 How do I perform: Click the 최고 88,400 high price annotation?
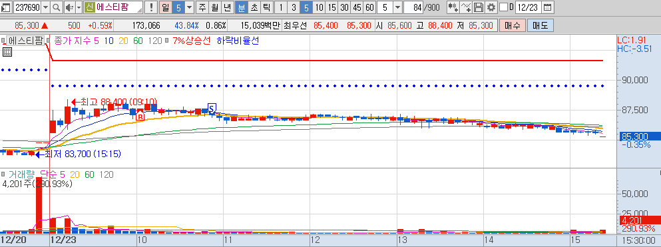click(x=114, y=102)
